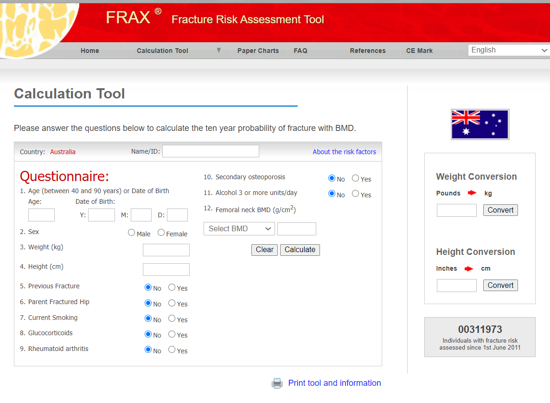Screen dimensions: 550x403
Task: Select Male for Sex
Action: [x=132, y=233]
